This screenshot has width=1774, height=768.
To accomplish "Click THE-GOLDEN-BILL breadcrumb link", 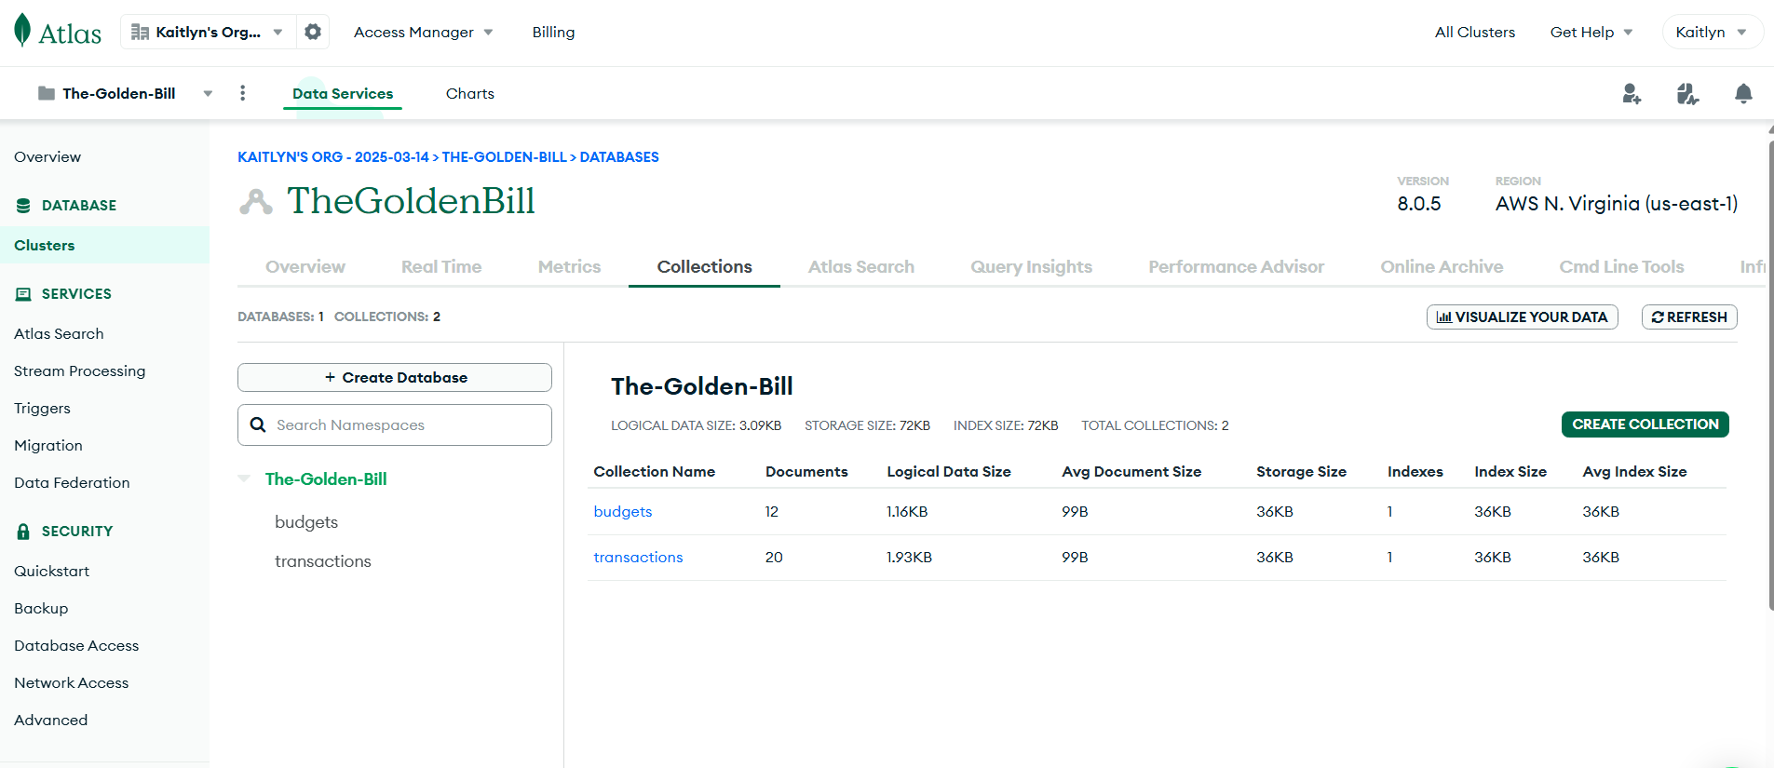I will coord(504,156).
